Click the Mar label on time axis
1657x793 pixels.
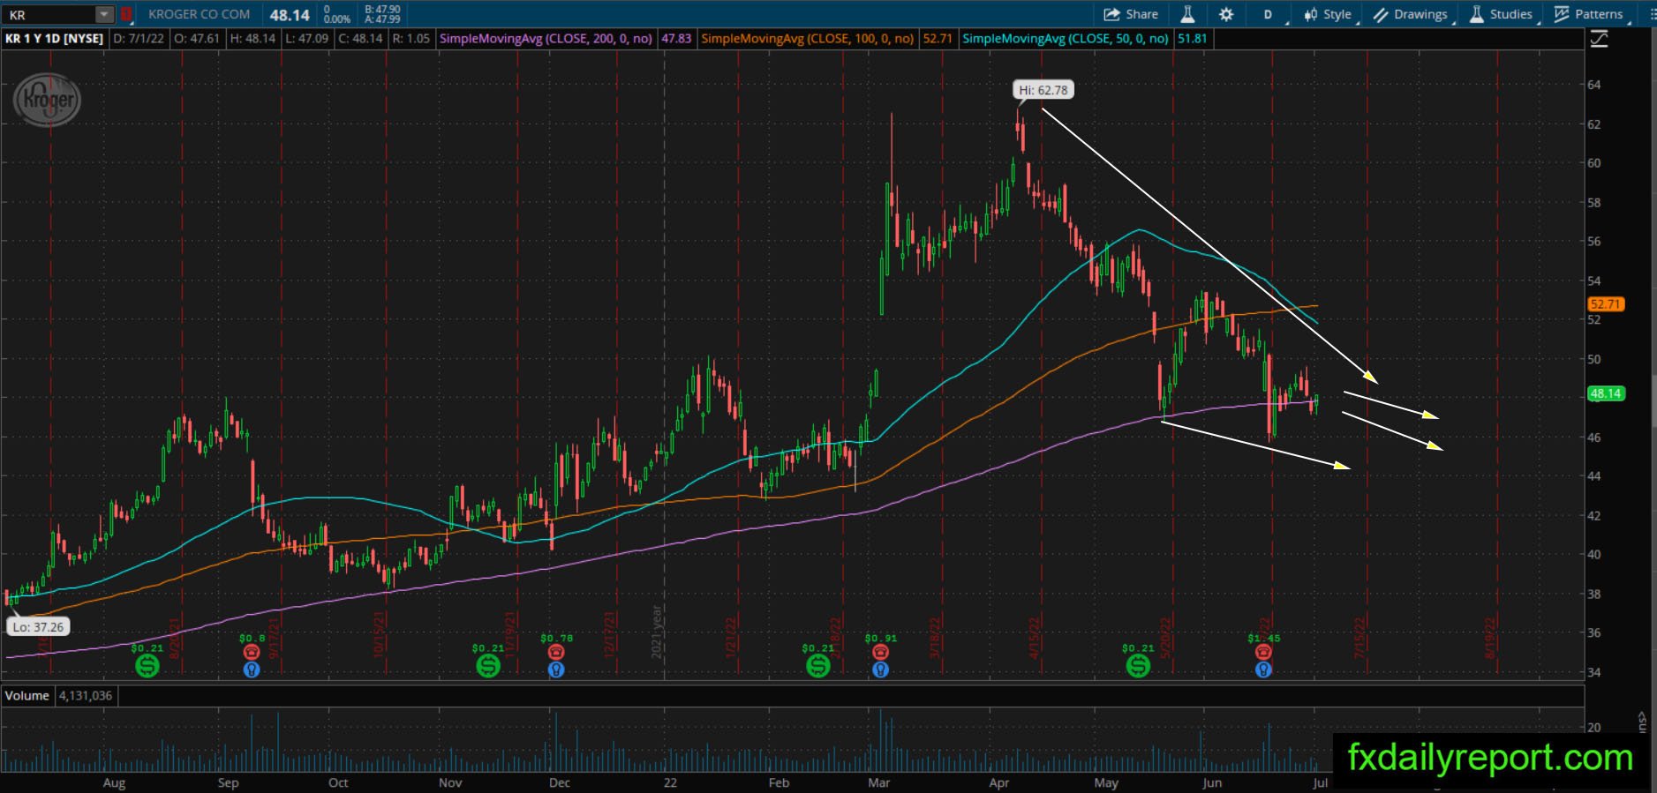point(878,782)
